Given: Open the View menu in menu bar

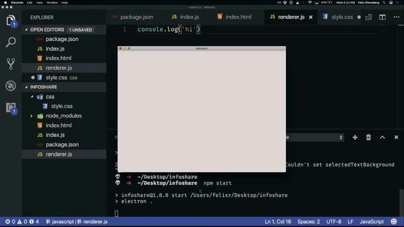Looking at the screenshot, I should click(x=39, y=3).
